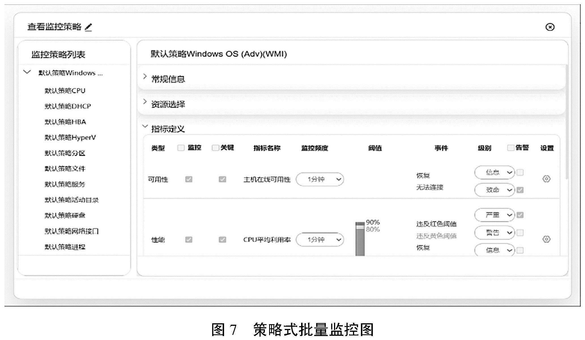
Task: Expand the 常规信息 section
Action: coord(145,77)
